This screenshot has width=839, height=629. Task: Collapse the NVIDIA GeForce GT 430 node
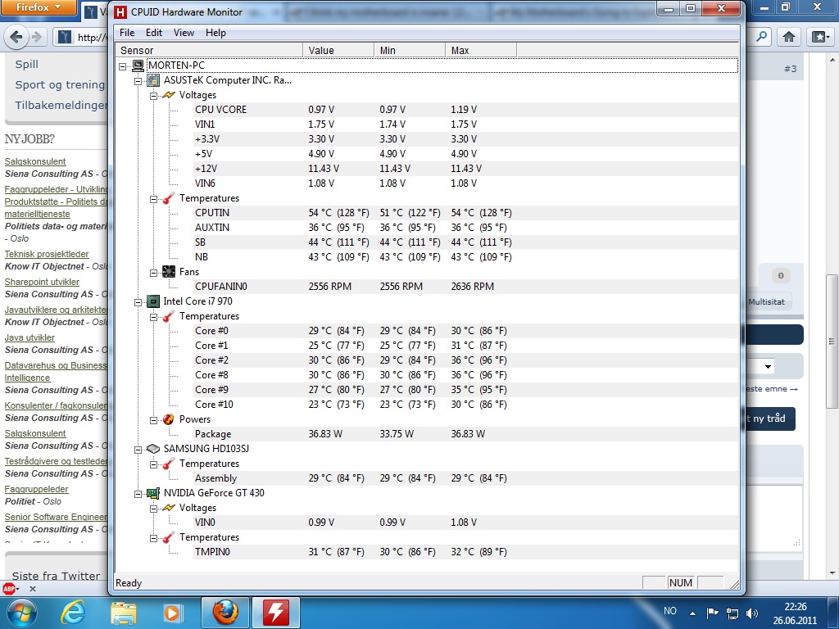point(138,494)
